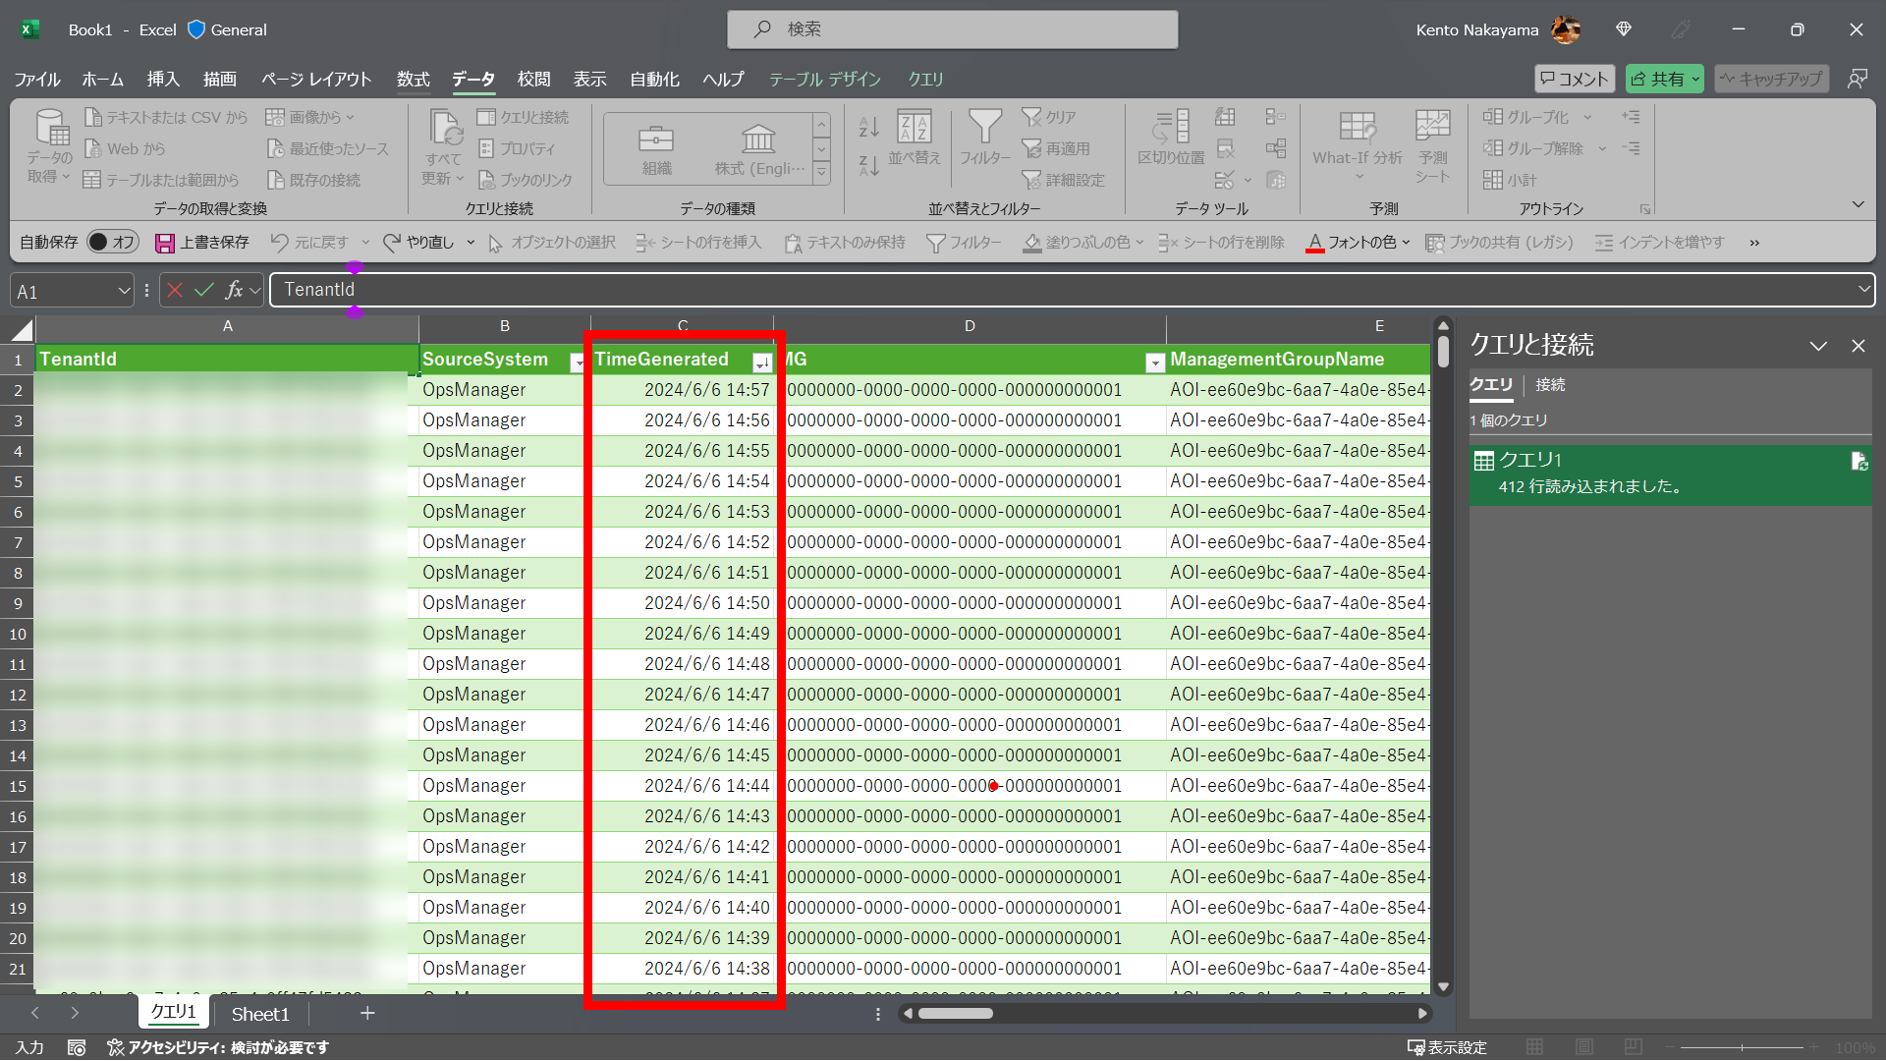1886x1061 pixels.
Task: Click テキストまたは CSV から import option
Action: (166, 117)
